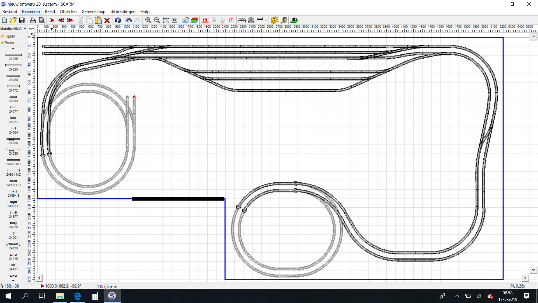Image resolution: width=538 pixels, height=303 pixels.
Task: Select track piece 24997 U
Action: click(13, 204)
